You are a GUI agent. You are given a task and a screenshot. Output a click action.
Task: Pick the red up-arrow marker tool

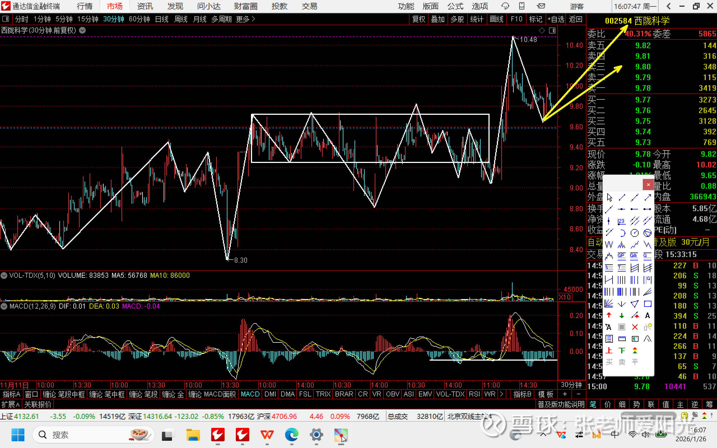(609, 315)
